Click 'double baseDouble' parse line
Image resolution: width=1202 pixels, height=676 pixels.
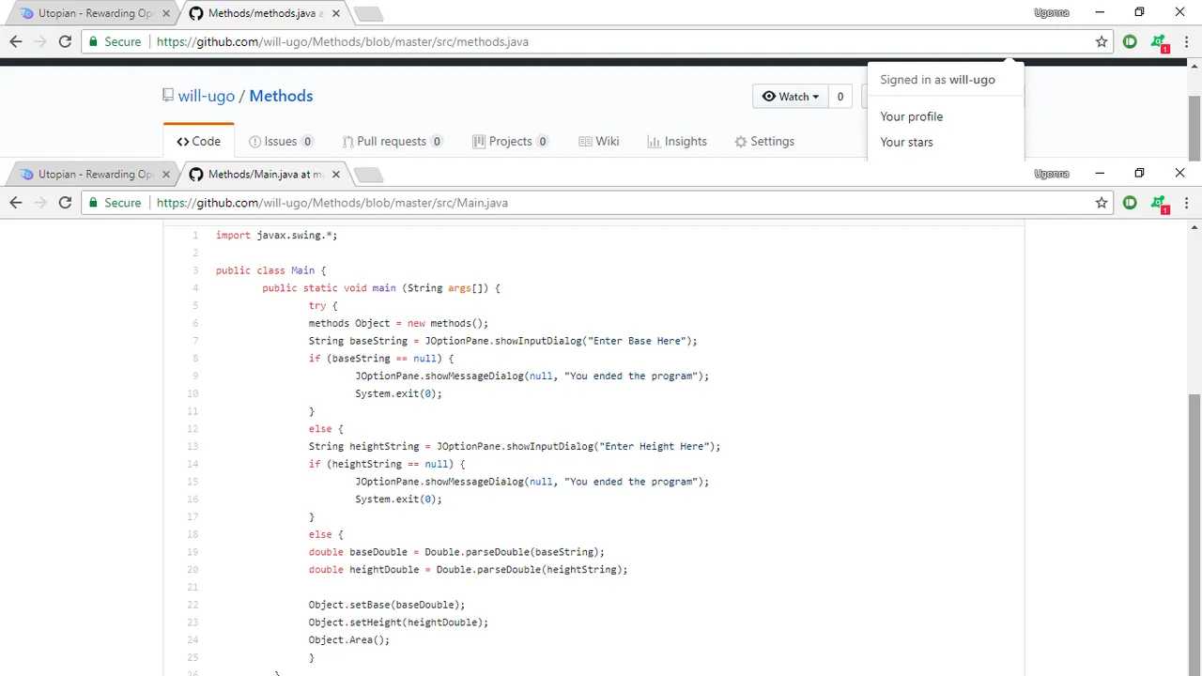coord(456,552)
